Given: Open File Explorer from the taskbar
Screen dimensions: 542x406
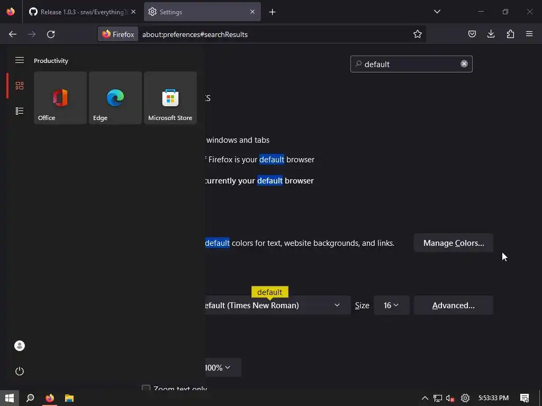Looking at the screenshot, I should [69, 398].
